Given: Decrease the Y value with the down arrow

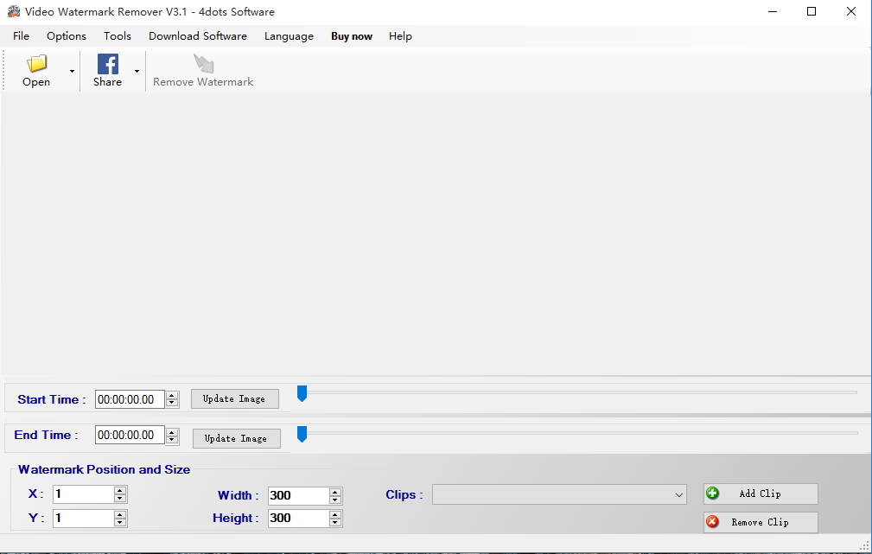Looking at the screenshot, I should tap(120, 522).
